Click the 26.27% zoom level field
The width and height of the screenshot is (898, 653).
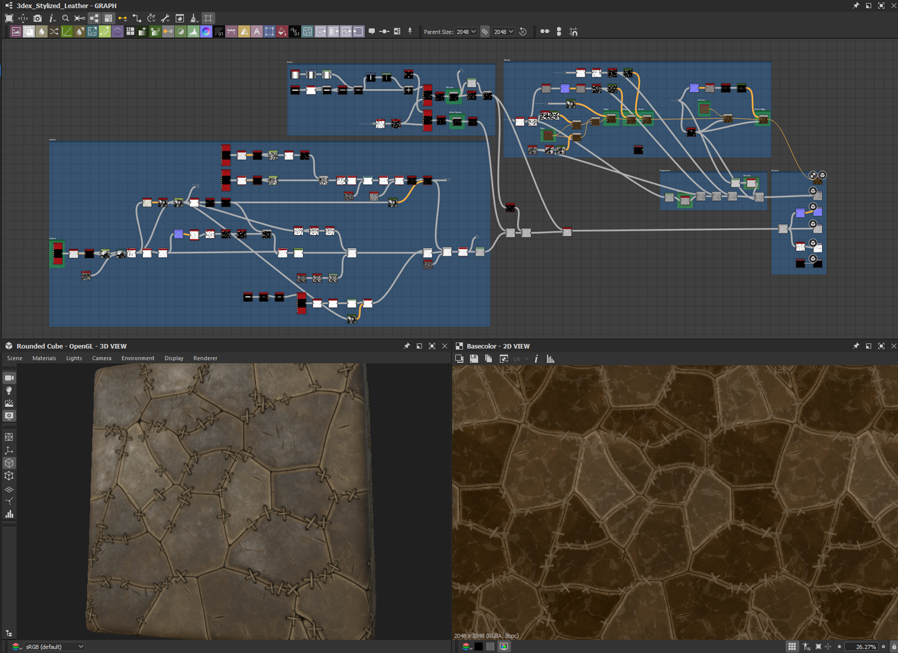click(862, 647)
